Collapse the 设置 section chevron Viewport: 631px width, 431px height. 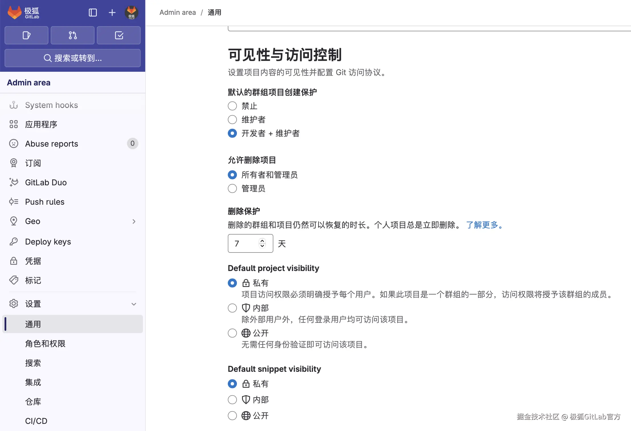(134, 304)
